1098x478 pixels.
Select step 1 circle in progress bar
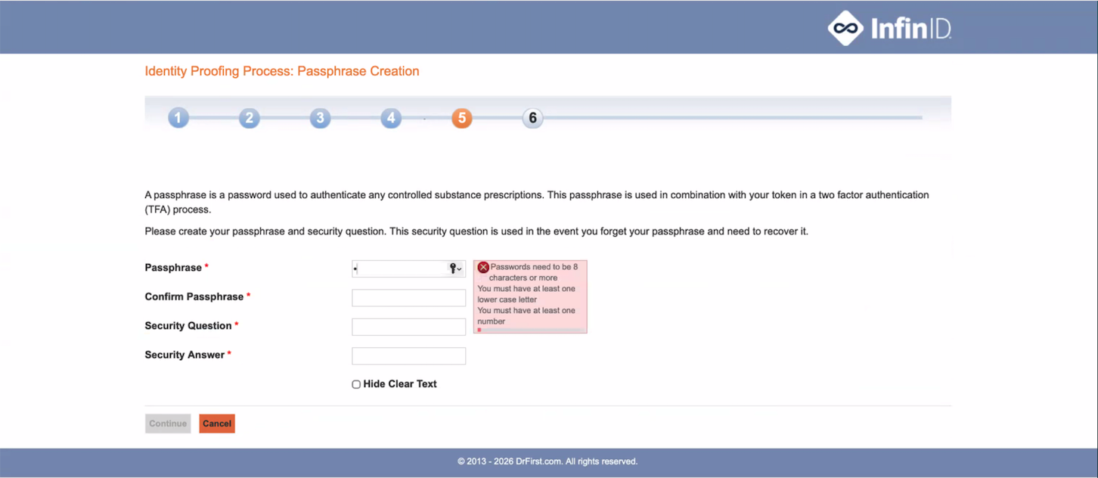click(178, 118)
